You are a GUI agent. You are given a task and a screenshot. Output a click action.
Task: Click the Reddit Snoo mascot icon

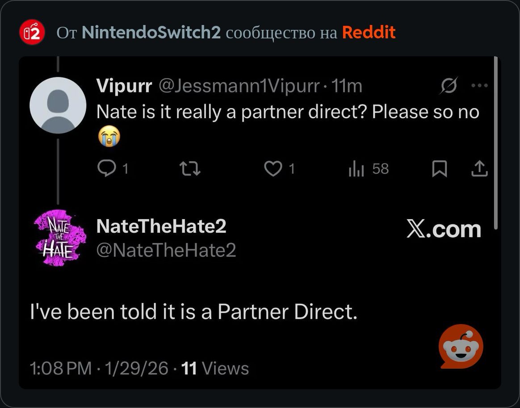coord(461,347)
